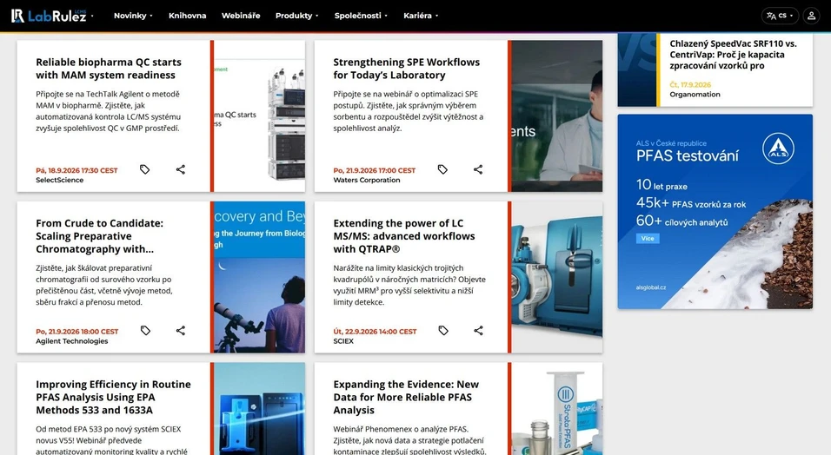Click preparative chromatography description paragraph
This screenshot has width=831, height=455.
pyautogui.click(x=104, y=285)
